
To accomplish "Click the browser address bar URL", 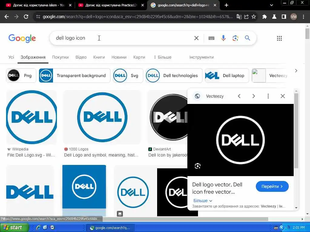I will pos(137,17).
